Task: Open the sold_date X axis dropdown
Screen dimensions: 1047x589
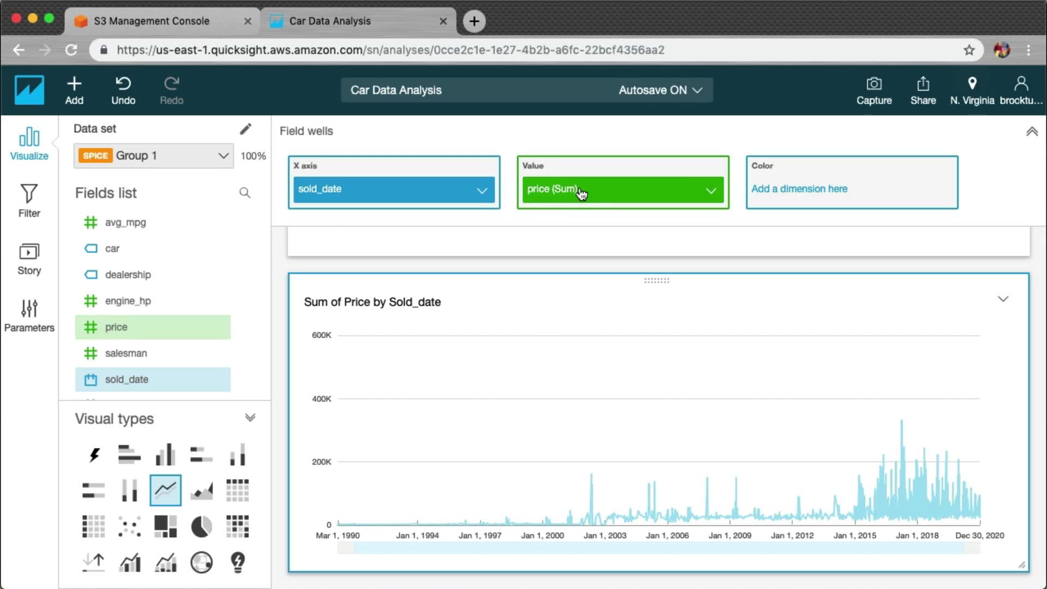Action: [482, 190]
